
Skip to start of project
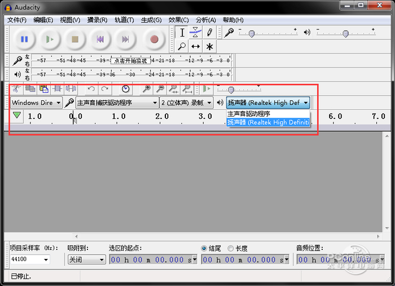click(x=100, y=39)
